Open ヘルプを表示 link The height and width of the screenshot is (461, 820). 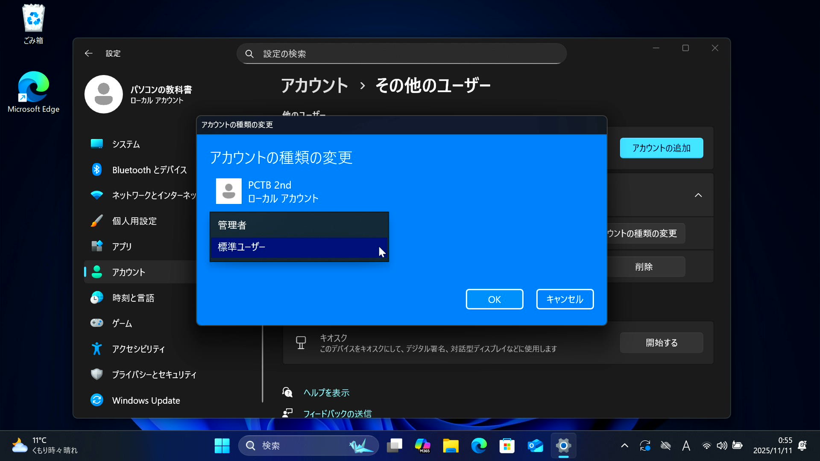click(326, 393)
